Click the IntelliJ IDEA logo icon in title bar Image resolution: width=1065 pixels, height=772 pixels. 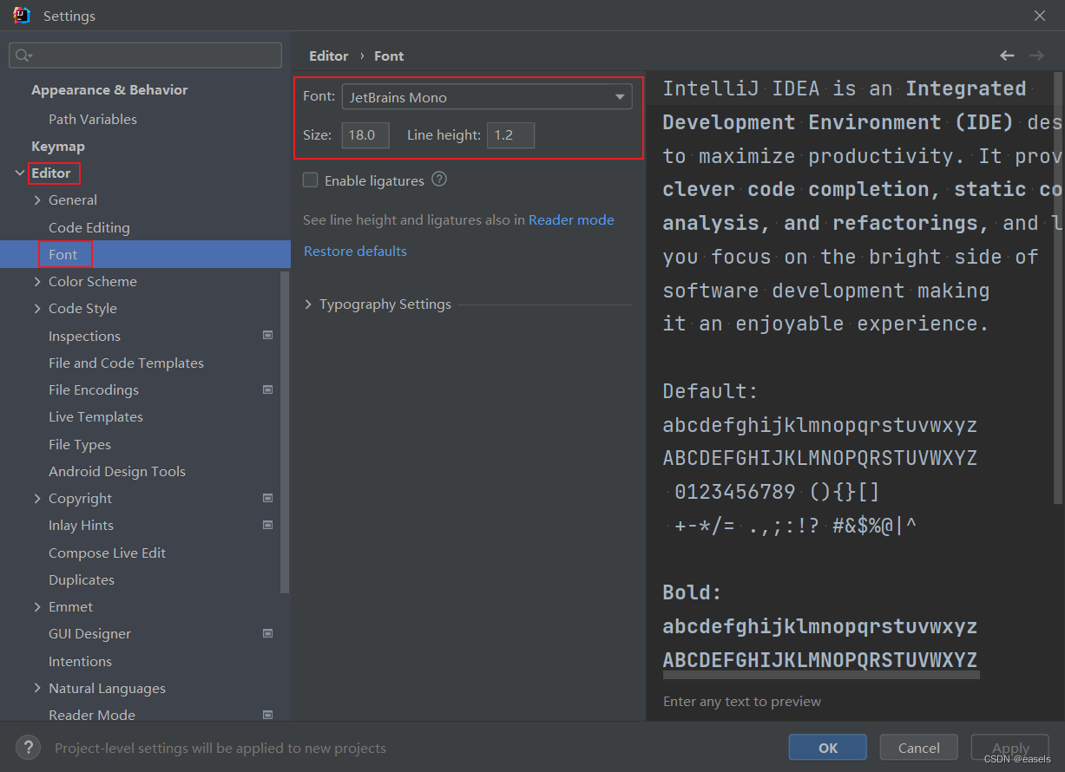(22, 16)
